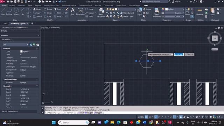Click the Trim tool

coord(57,9)
